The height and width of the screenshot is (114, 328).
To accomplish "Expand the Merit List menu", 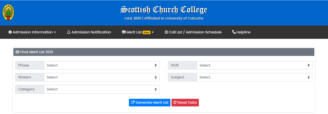I will [x=138, y=32].
